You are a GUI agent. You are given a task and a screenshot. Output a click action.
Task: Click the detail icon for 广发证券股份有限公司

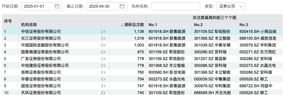coord(103,59)
